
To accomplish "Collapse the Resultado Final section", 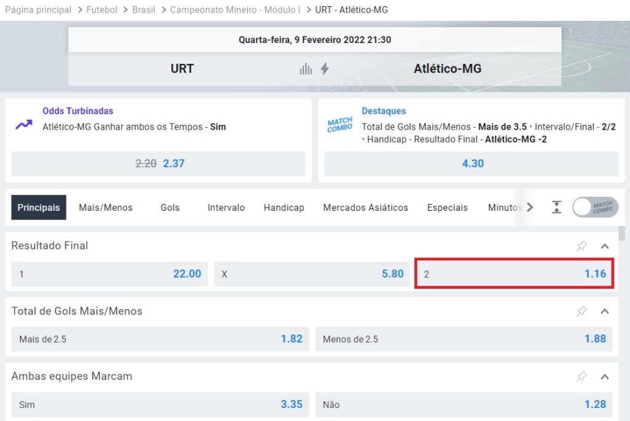I will pos(605,246).
